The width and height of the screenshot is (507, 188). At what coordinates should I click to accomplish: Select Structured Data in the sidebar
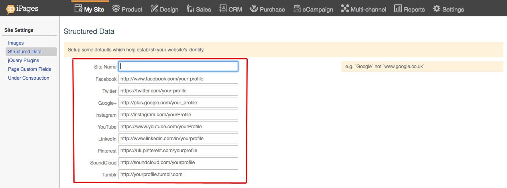click(x=25, y=52)
